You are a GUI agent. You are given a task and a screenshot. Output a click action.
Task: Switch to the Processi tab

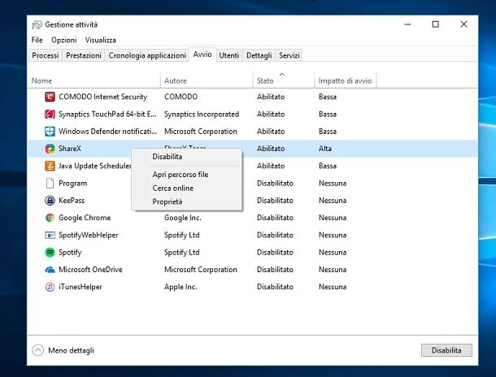tap(46, 55)
